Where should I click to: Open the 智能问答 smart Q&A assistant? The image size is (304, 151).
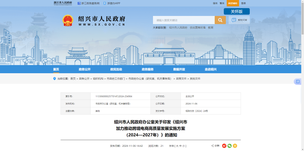click(x=239, y=20)
